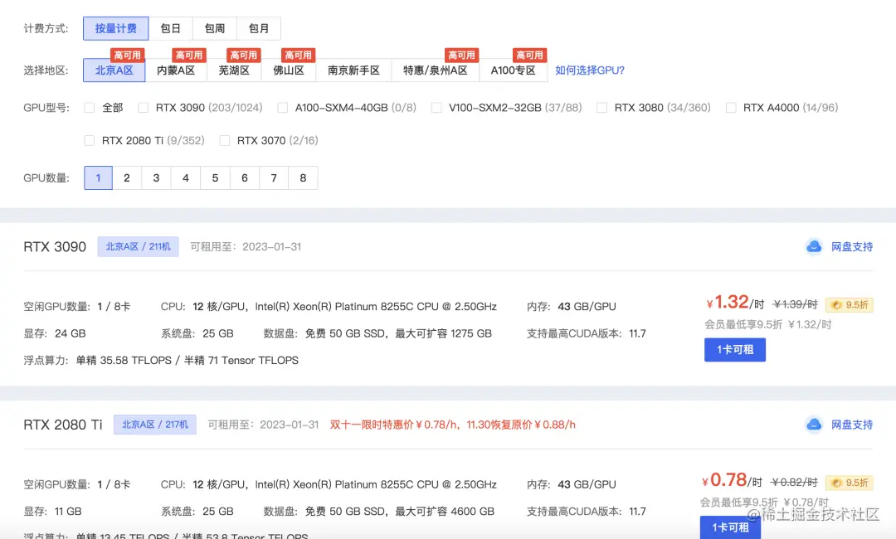Click the 9.5折 coupon tag for RTX 2080 Ti

pyautogui.click(x=849, y=482)
